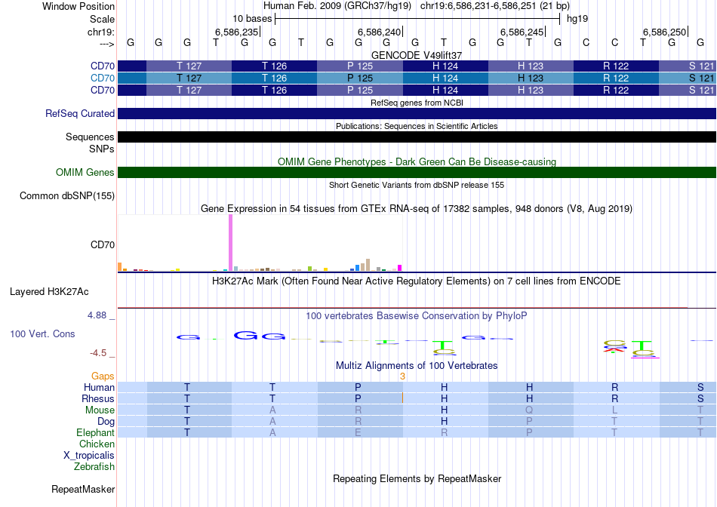Click the 6,586,245 position marker

click(522, 32)
